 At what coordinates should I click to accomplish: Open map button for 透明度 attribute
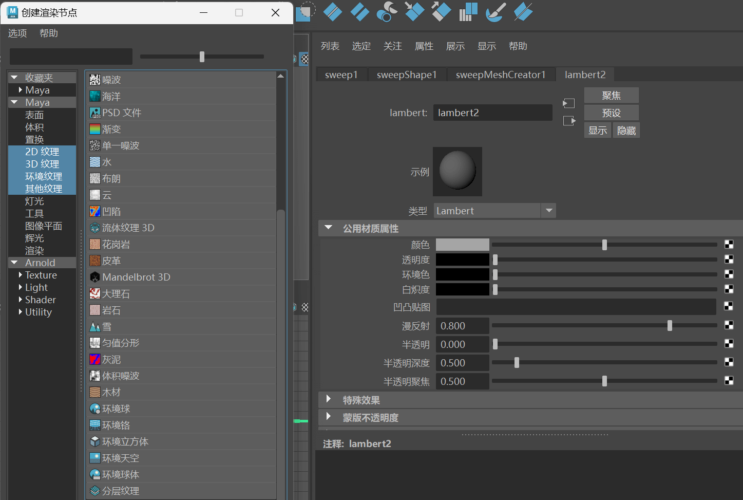pos(729,259)
